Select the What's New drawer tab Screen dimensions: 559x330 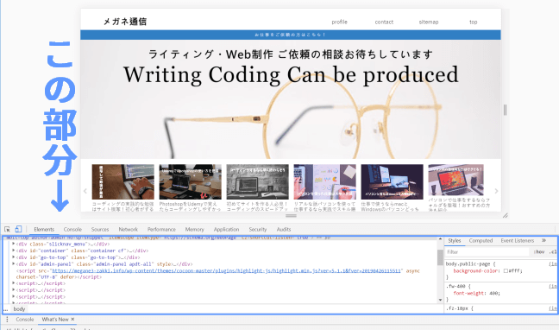(x=55, y=320)
